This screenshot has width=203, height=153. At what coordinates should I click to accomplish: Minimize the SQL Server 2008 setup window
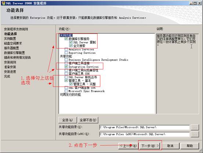point(191,3)
